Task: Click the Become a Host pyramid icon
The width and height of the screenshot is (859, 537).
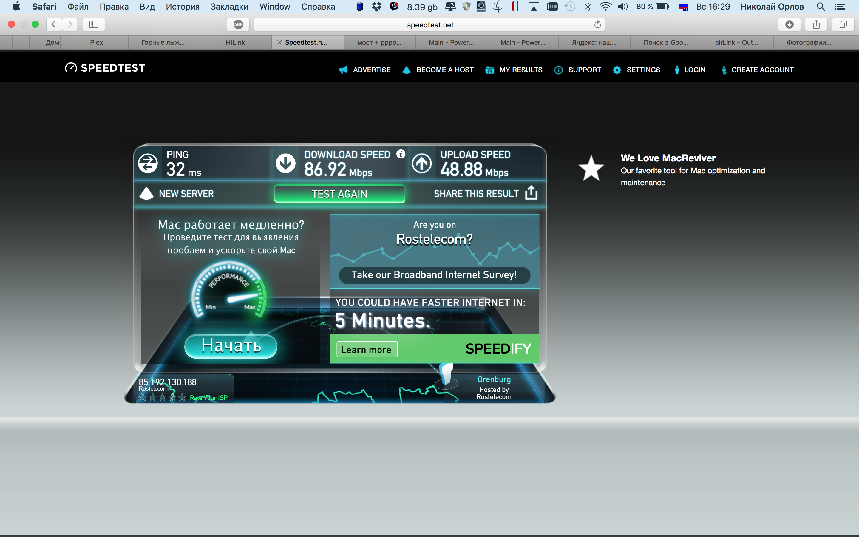Action: pos(407,70)
